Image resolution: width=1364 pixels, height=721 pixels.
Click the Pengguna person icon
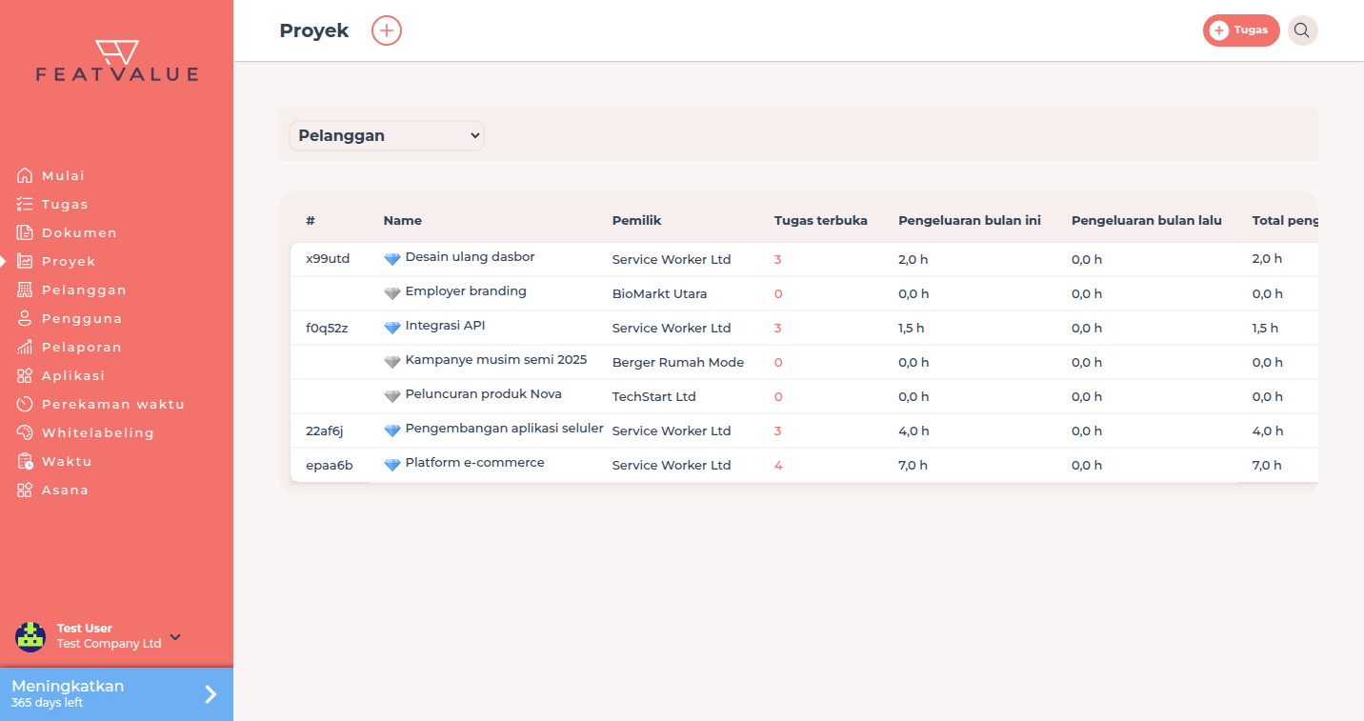26,318
